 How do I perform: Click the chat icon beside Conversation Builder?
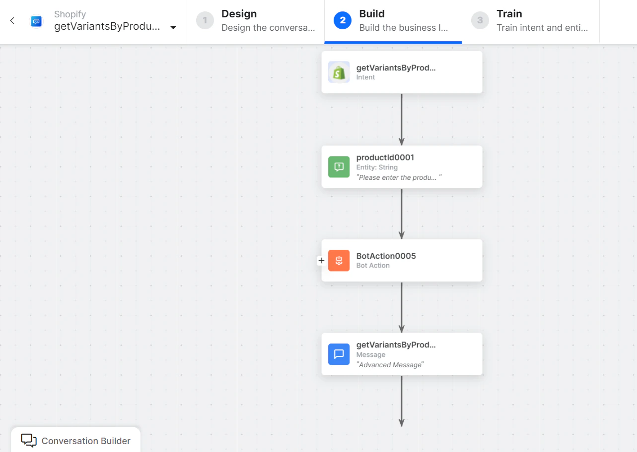pos(28,440)
